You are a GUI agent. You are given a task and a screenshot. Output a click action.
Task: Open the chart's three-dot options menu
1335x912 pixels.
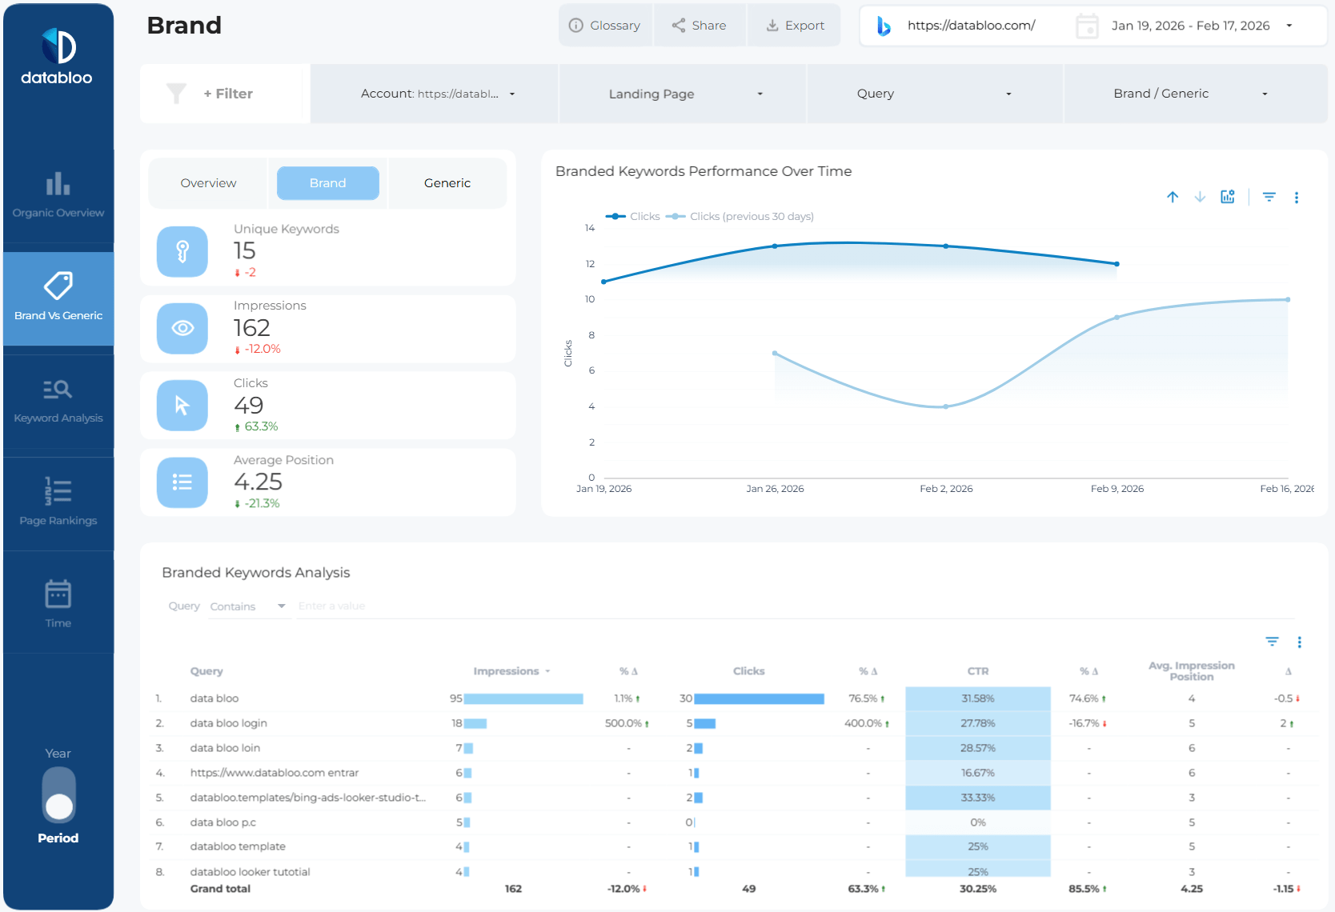coord(1297,198)
